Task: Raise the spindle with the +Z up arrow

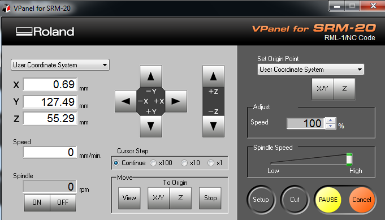Action: coord(213,76)
